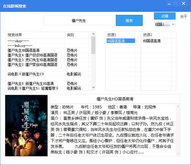
Task: Click the 年代：1985 text
Action: point(91,107)
